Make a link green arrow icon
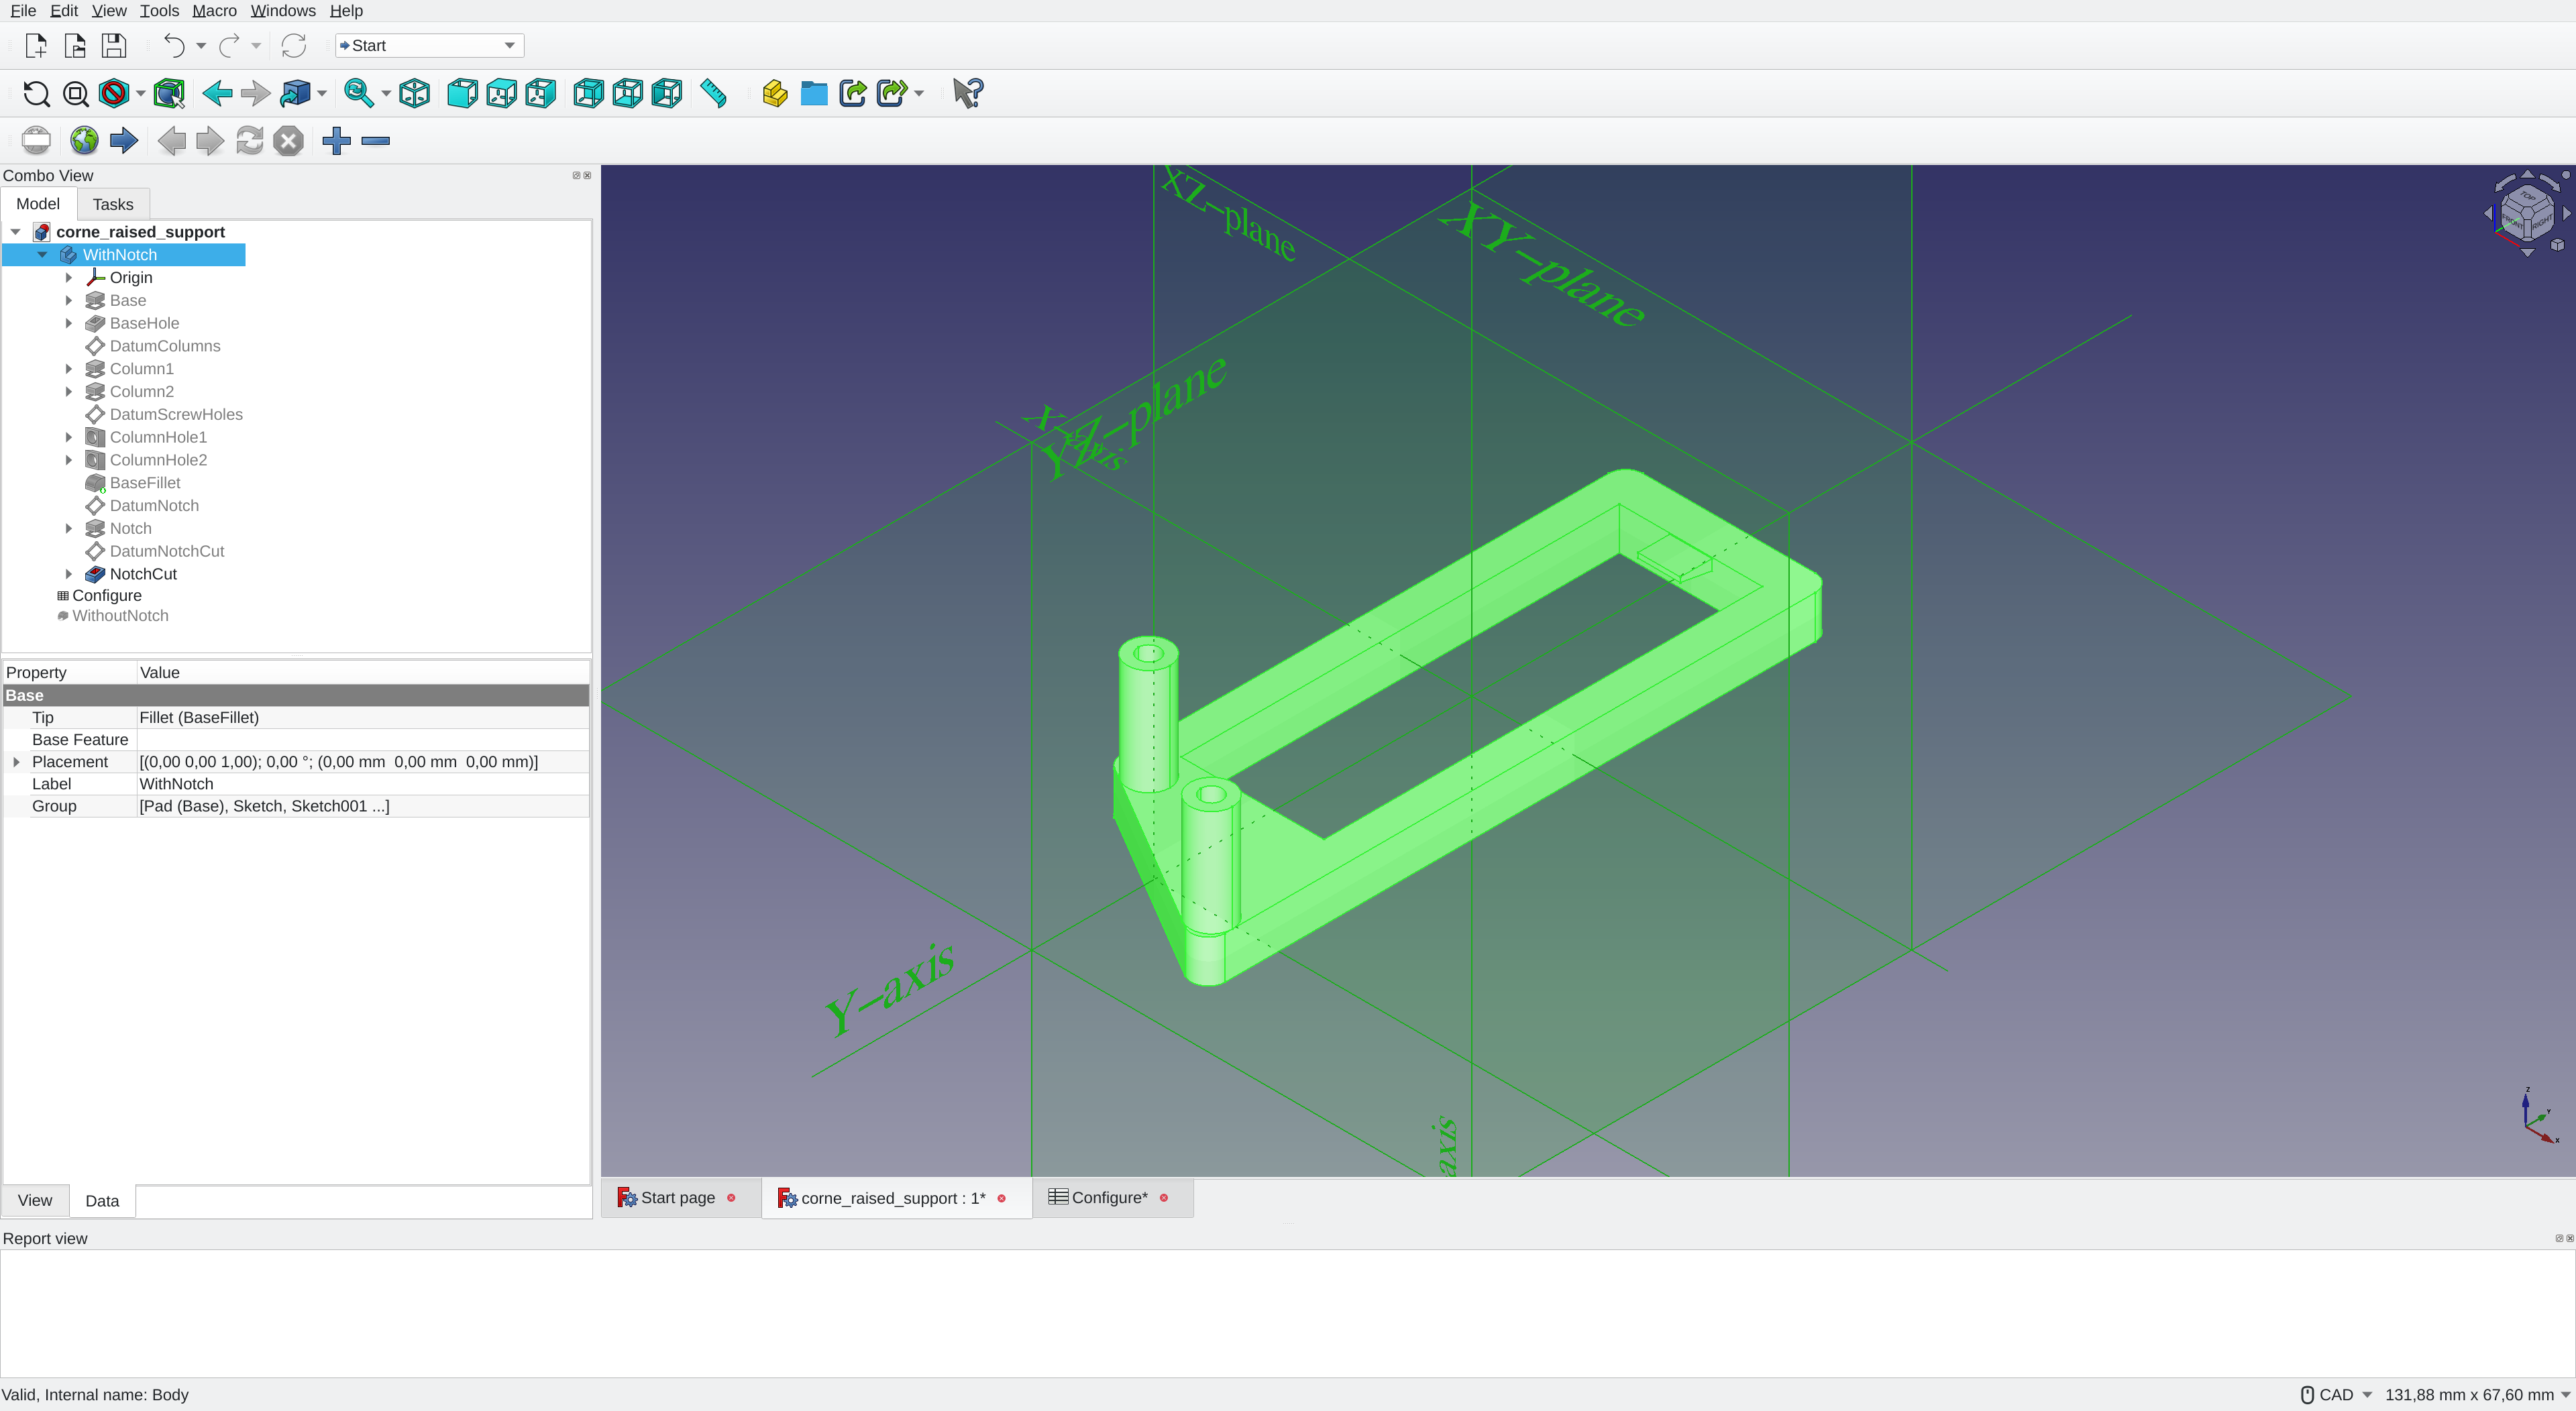 tap(853, 93)
